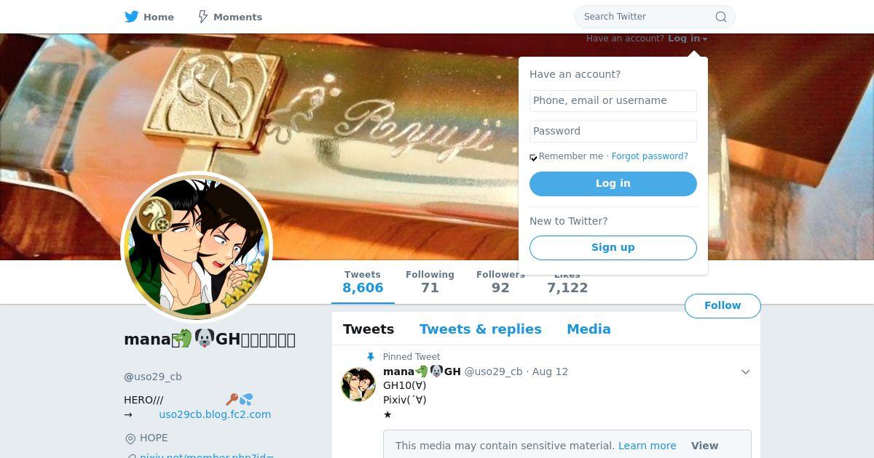The height and width of the screenshot is (458, 874).
Task: Click the magnifier search icon
Action: tap(721, 17)
